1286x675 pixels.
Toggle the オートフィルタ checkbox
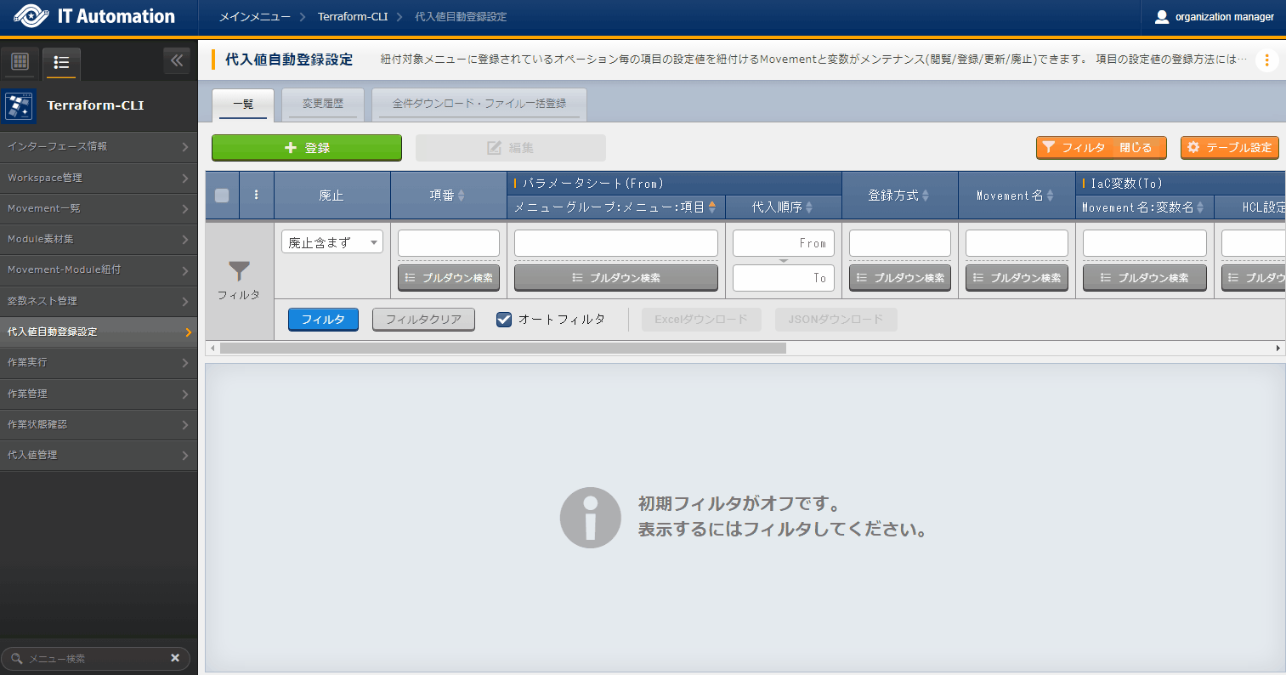[x=504, y=320]
